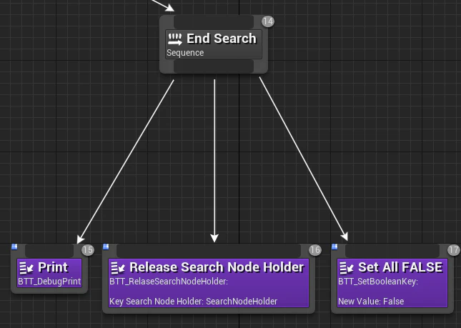Click the task icon on Print node
The image size is (461, 328).
point(26,268)
